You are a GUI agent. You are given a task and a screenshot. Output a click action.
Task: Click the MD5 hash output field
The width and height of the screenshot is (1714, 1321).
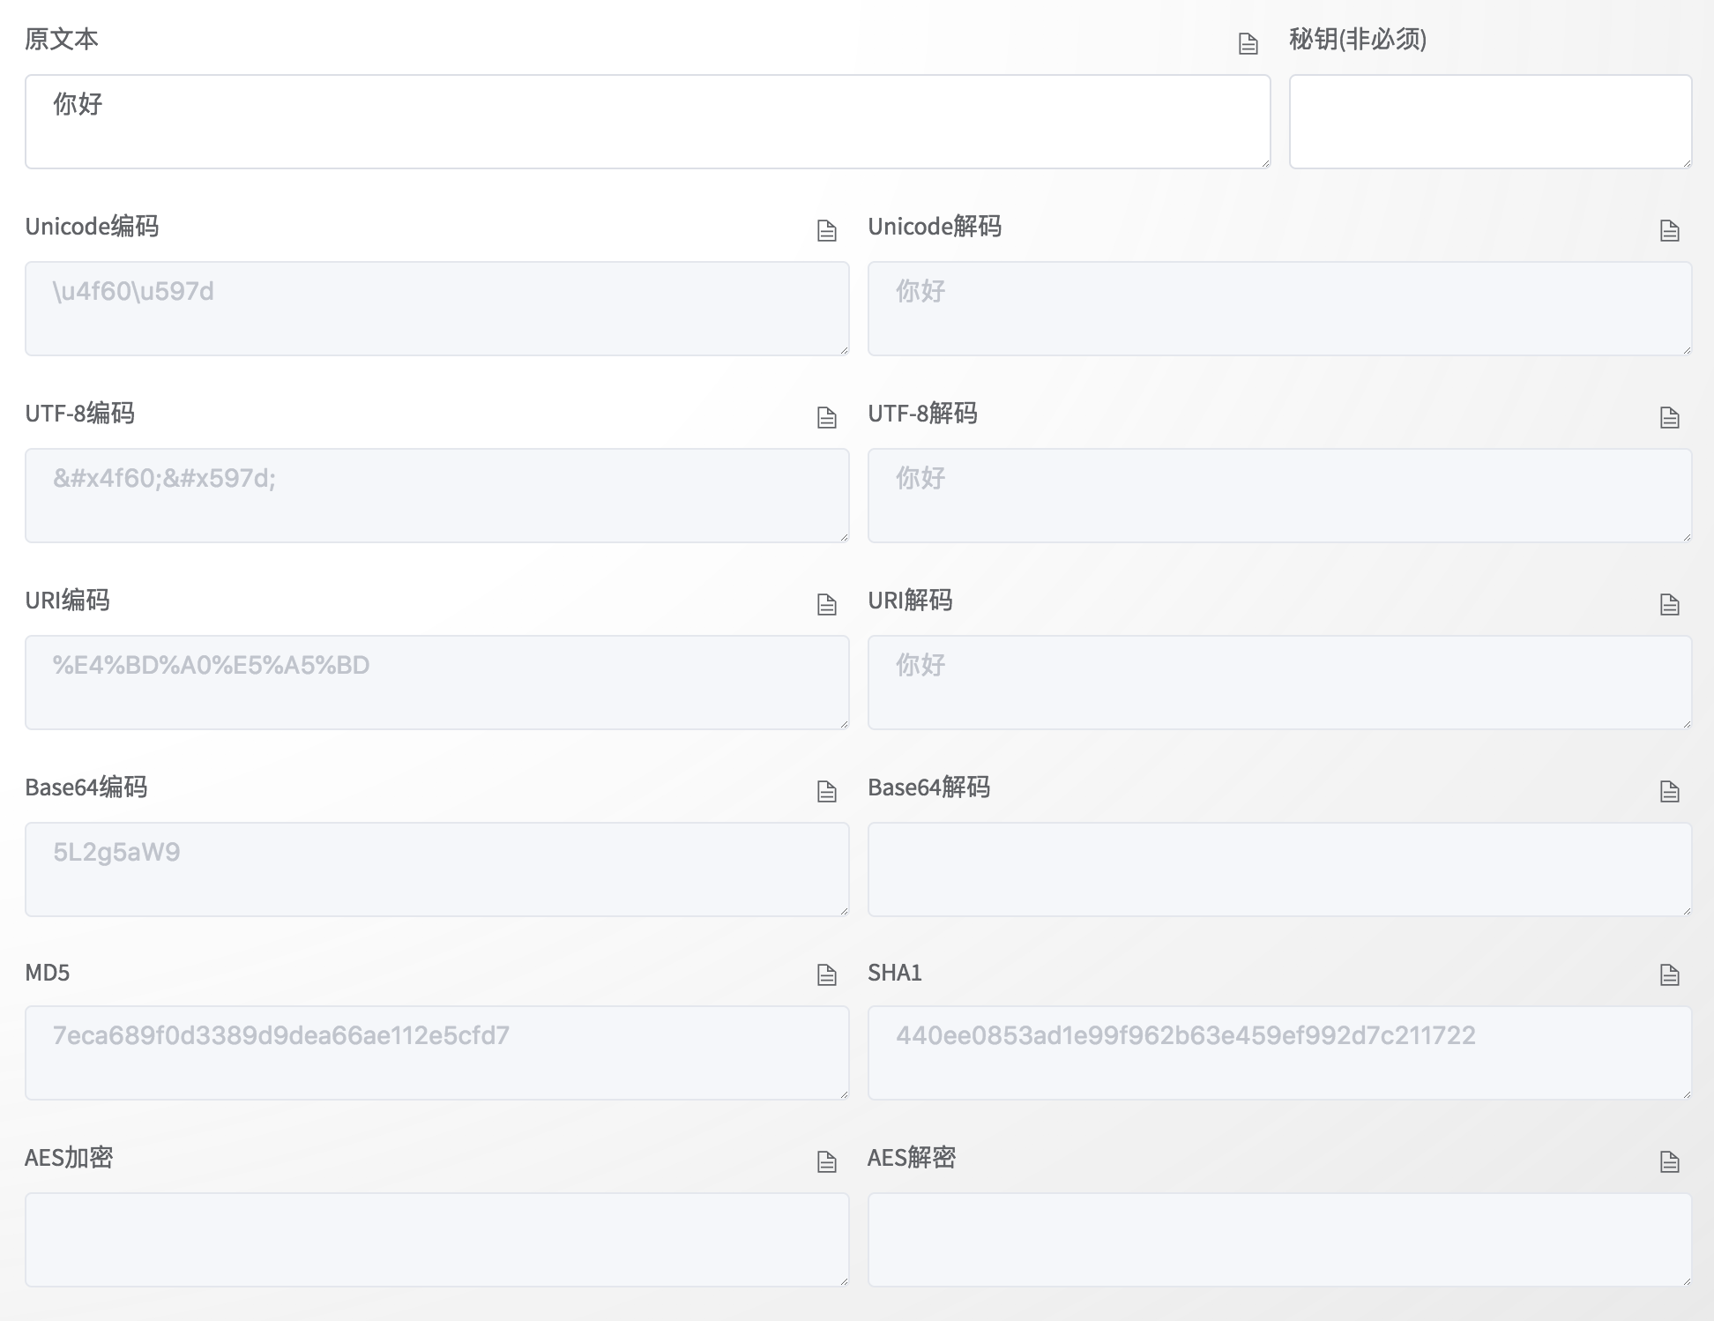tap(436, 1053)
